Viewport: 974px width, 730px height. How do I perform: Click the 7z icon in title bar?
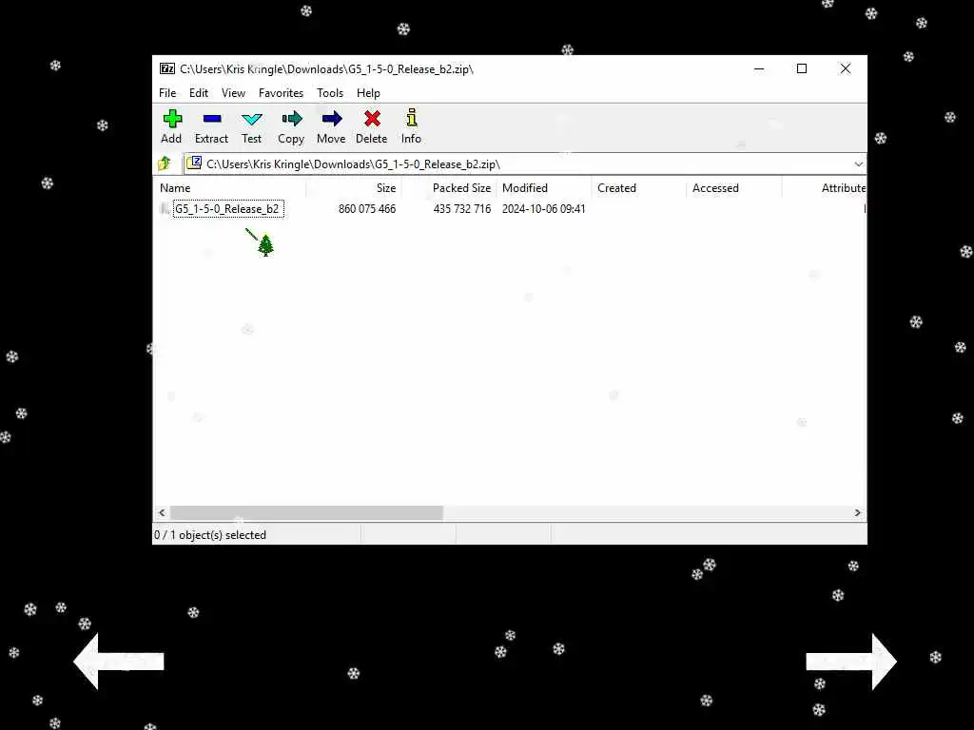click(167, 68)
